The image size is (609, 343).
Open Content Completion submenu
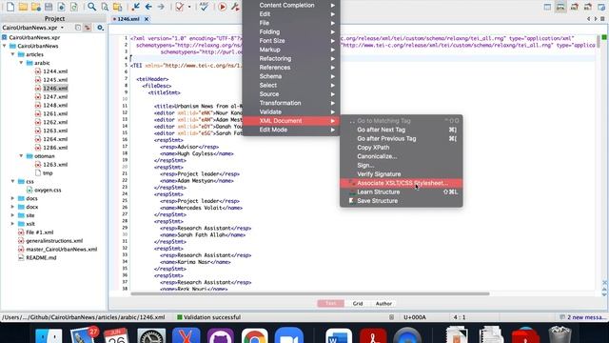(x=291, y=5)
